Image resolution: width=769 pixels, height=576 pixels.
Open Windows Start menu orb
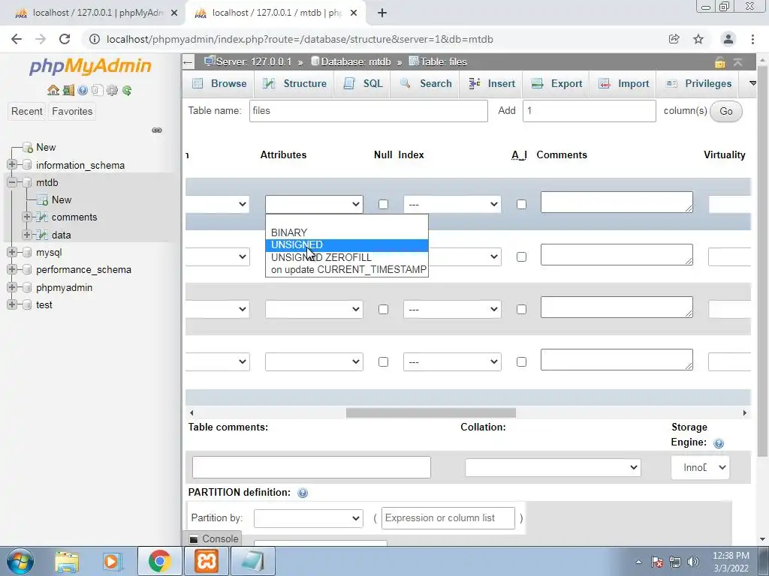tap(20, 561)
